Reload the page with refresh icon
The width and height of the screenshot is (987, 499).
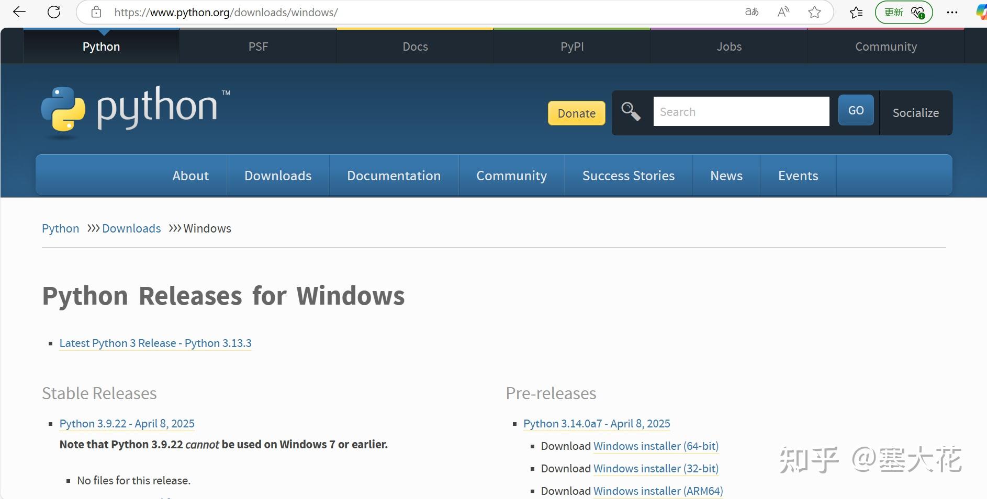[54, 12]
